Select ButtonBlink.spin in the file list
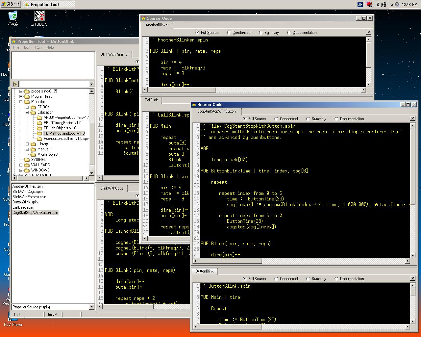The image size is (421, 337). 25,202
